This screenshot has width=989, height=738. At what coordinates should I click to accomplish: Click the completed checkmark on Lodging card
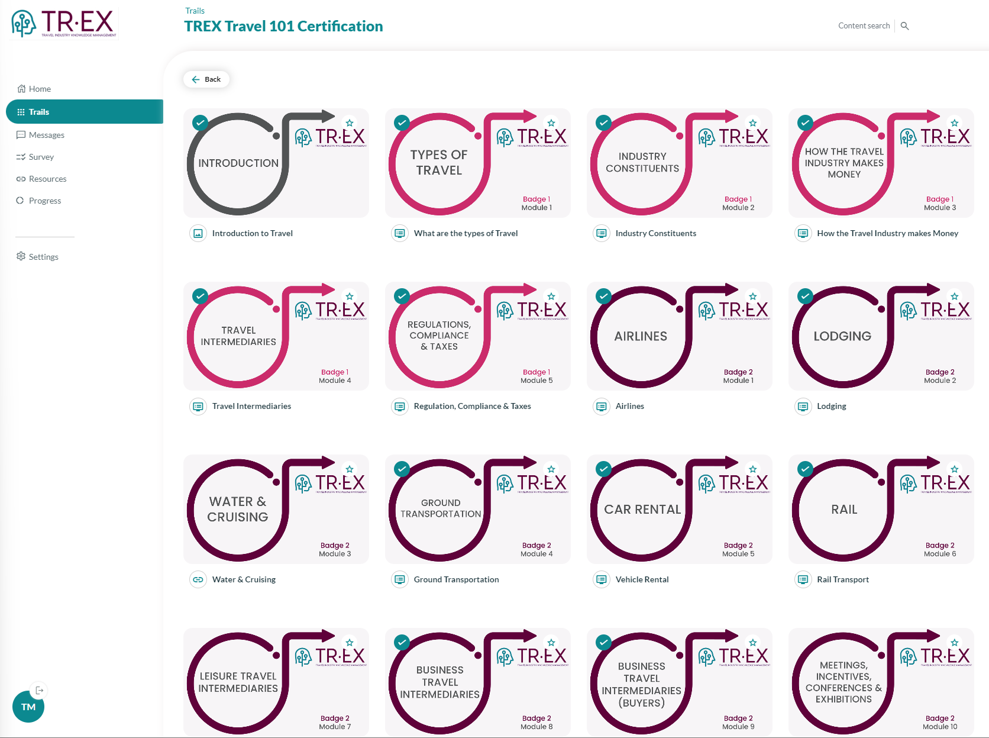pos(805,296)
